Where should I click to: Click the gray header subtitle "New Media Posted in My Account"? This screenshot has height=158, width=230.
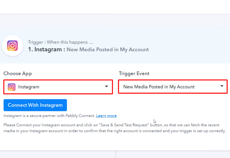108,50
